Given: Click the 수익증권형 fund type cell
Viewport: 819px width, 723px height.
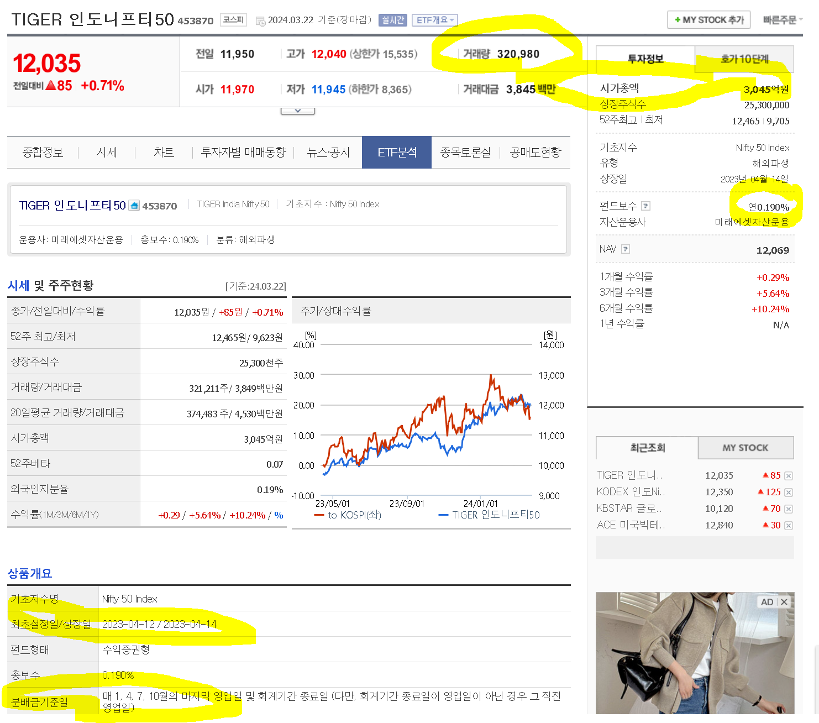Looking at the screenshot, I should 126,649.
